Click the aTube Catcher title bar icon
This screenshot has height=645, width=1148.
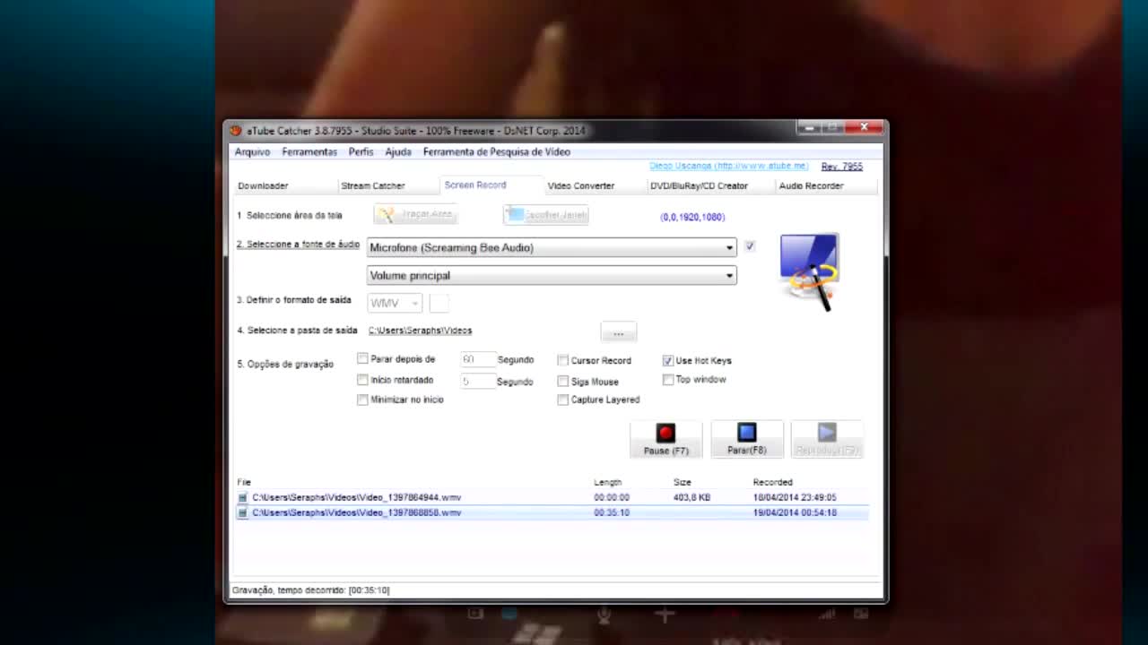pos(236,130)
